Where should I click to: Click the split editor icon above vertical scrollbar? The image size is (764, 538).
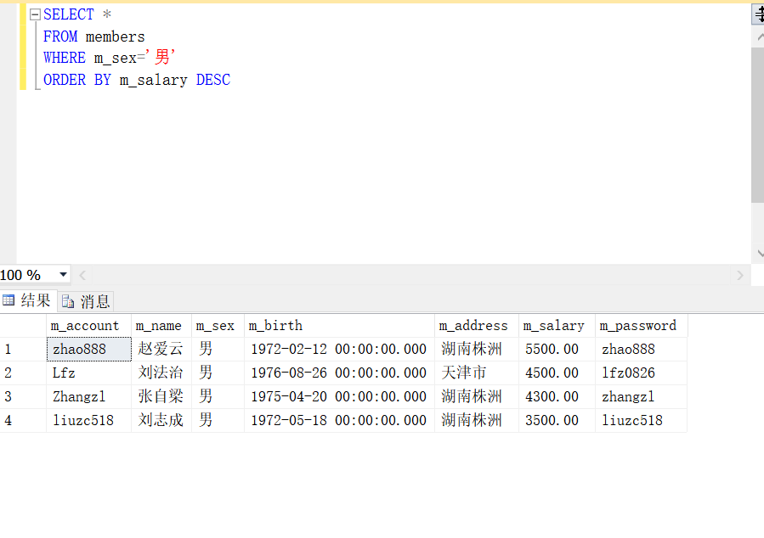[758, 14]
